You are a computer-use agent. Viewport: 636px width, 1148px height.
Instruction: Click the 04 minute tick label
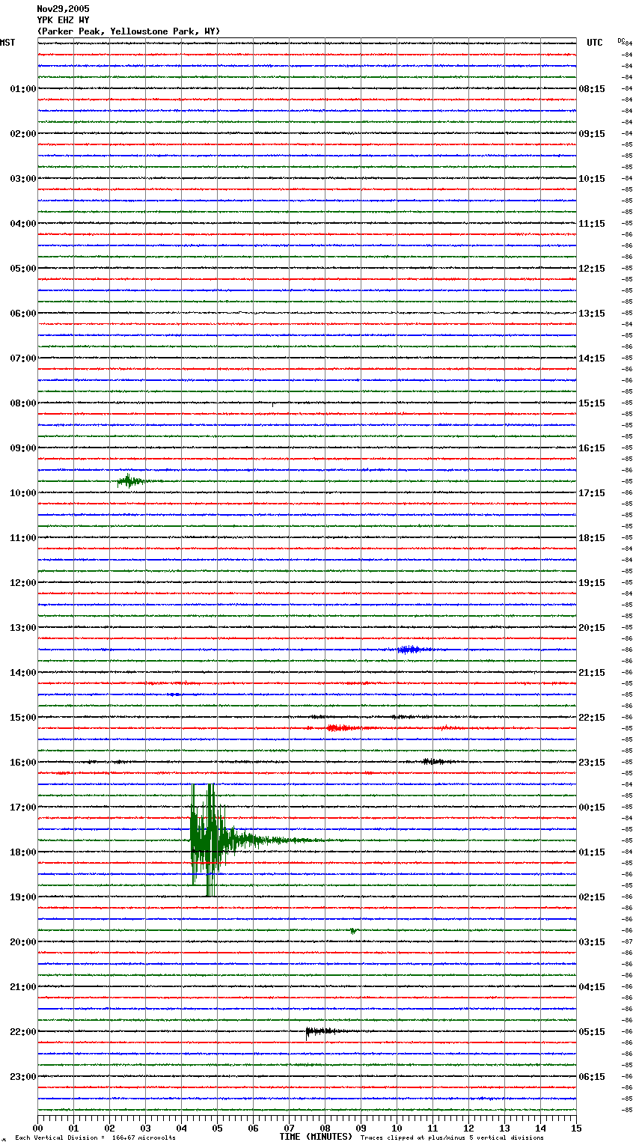[x=181, y=1128]
